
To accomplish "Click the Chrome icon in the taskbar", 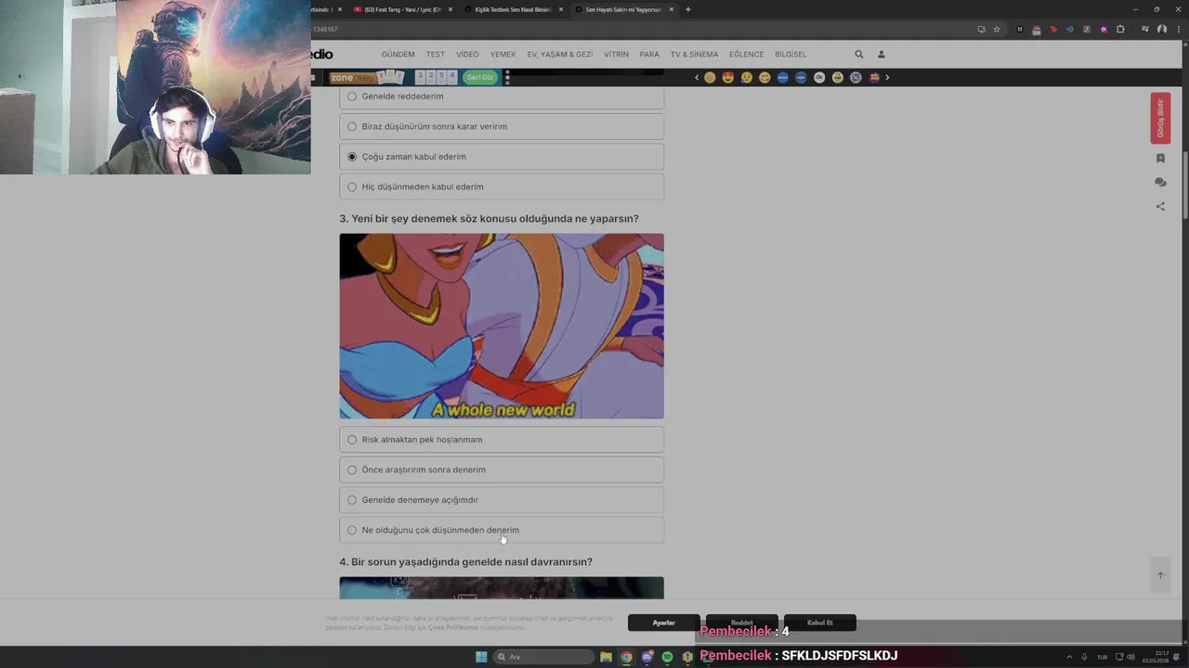I will pyautogui.click(x=626, y=657).
